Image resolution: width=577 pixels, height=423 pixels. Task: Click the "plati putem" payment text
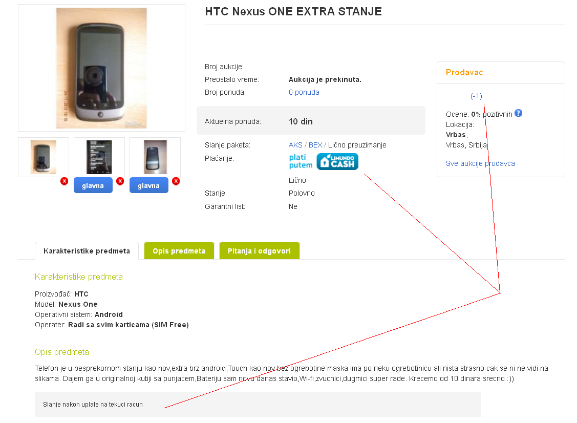tap(300, 161)
